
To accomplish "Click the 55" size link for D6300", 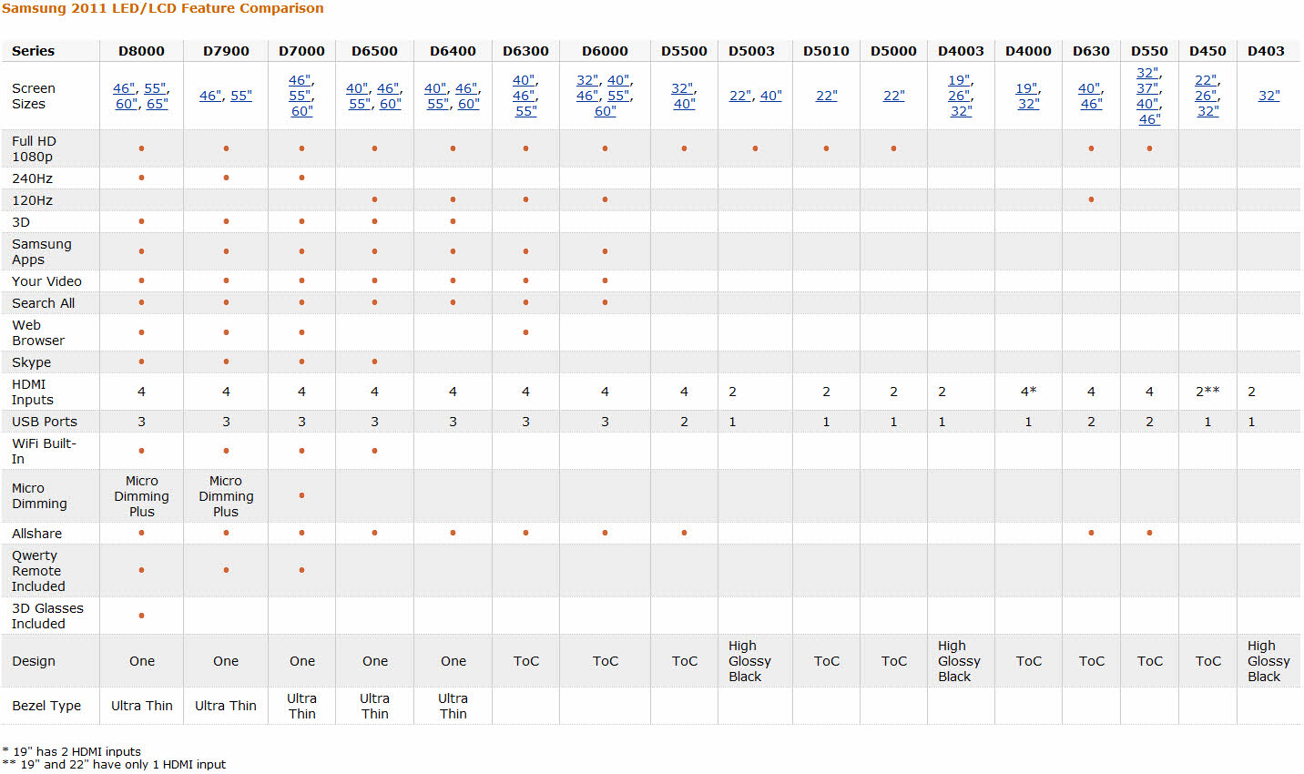I will pos(525,111).
